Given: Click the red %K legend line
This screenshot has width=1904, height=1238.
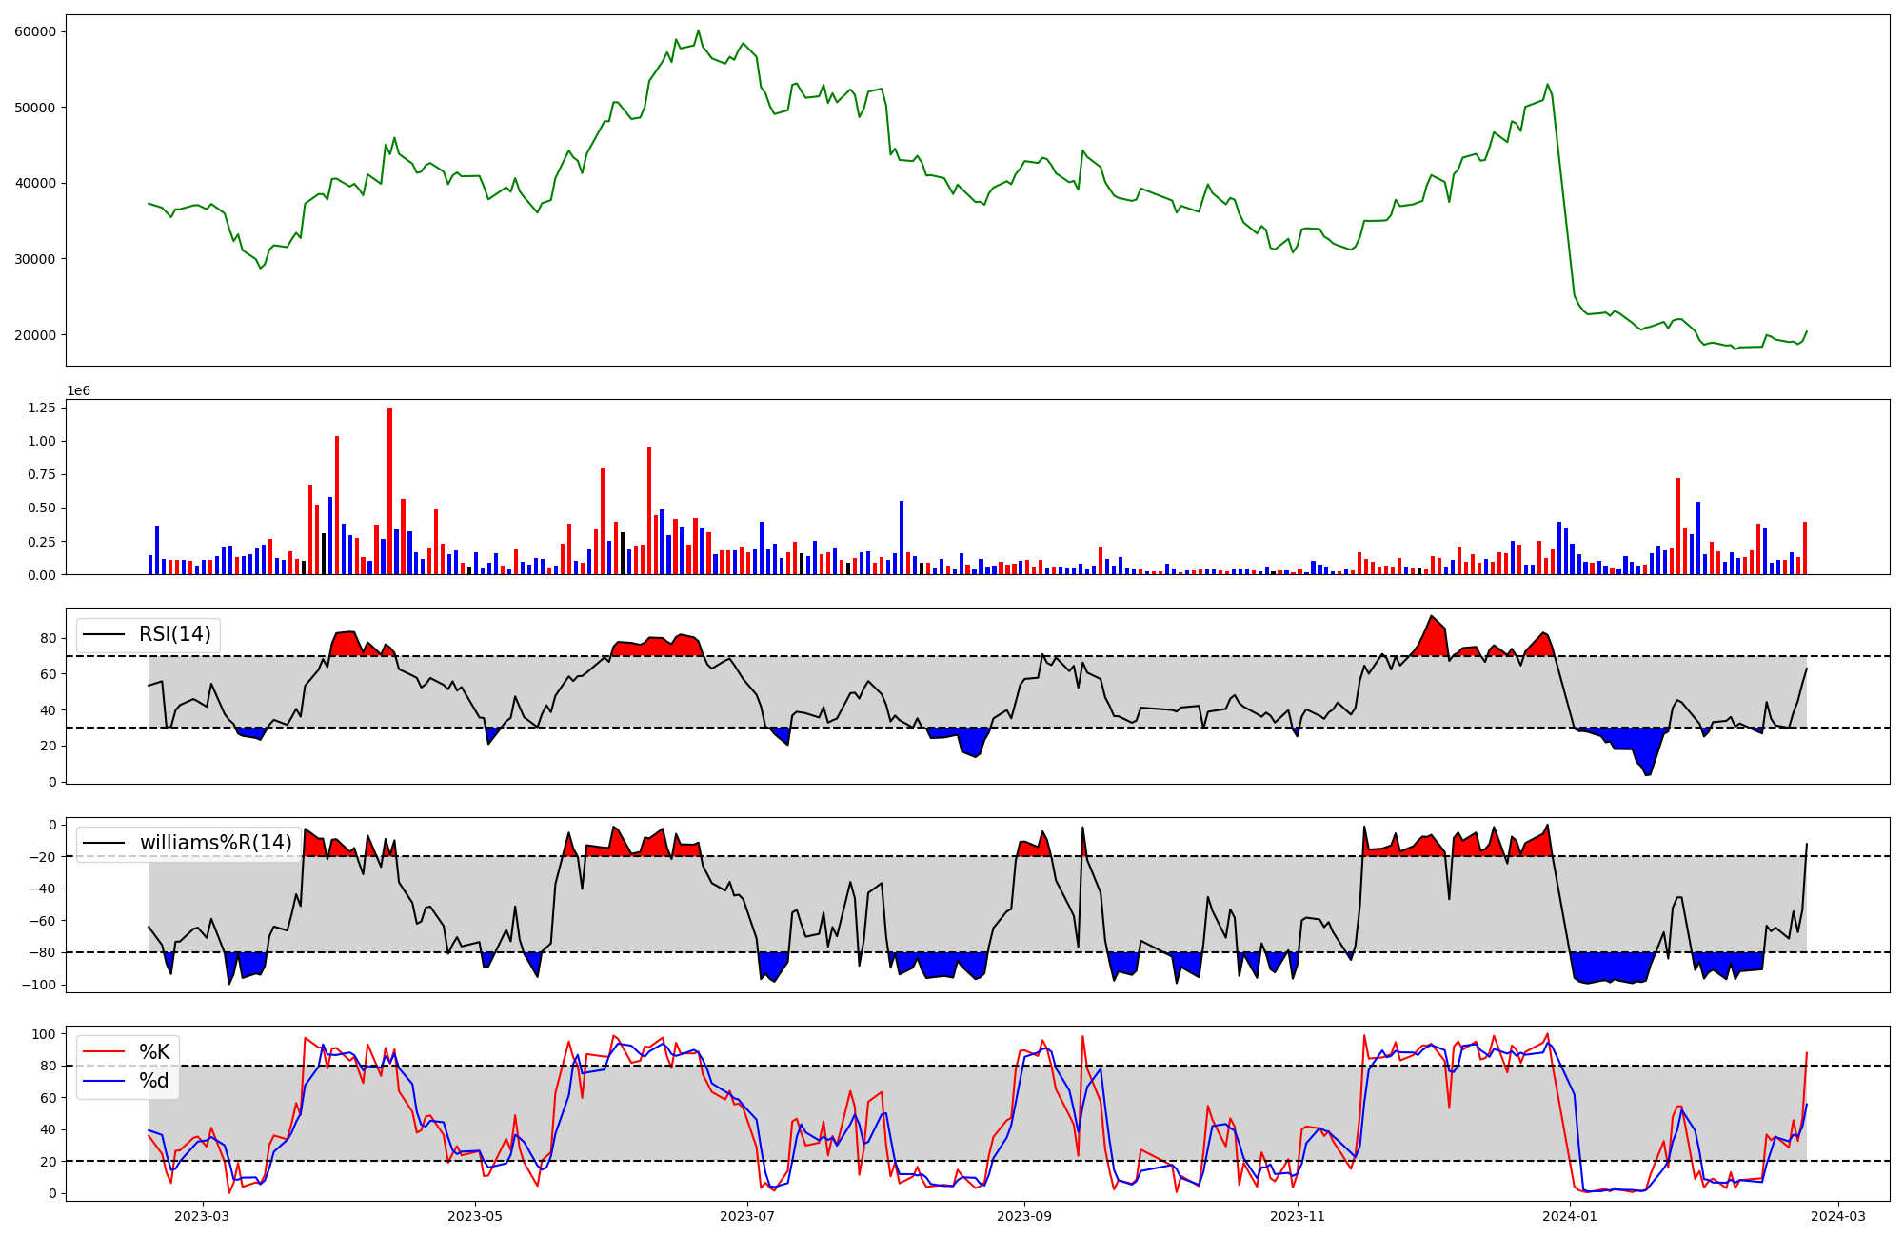Looking at the screenshot, I should (x=104, y=1052).
